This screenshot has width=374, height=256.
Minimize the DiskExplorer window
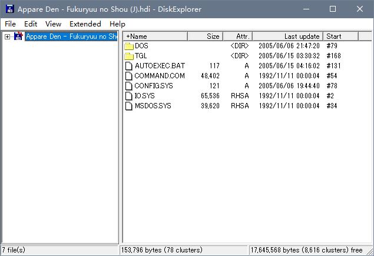point(306,9)
